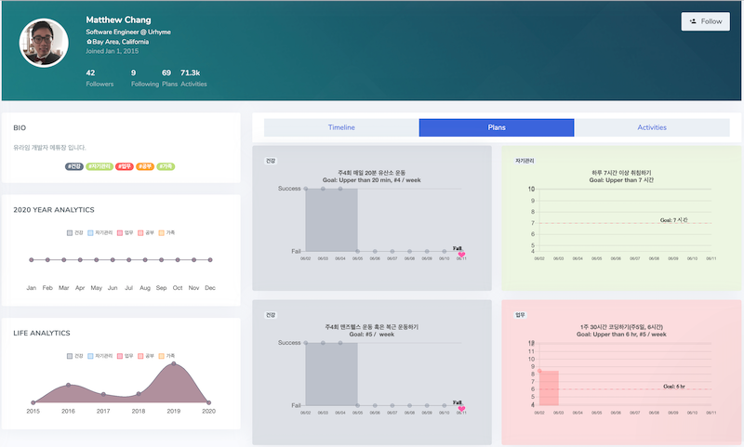The height and width of the screenshot is (447, 744).
Task: Click 'Goal: Upper than 20 min, #4 / week' text
Action: (371, 180)
